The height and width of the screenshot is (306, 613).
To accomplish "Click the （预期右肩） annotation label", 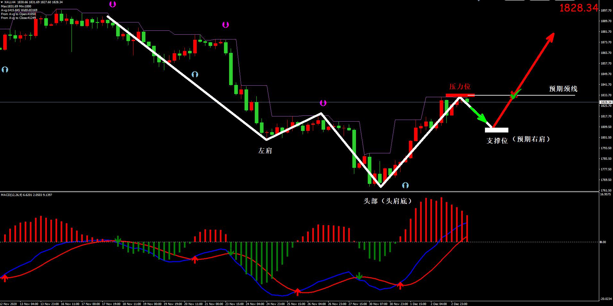I will point(531,139).
